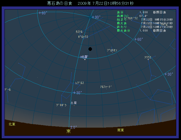Select the Castor star label (カストル)
181x140 pixels.
79,32
